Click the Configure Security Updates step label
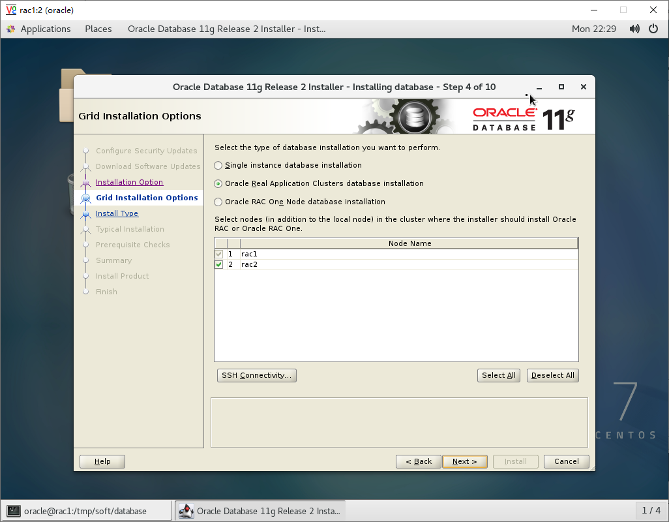The width and height of the screenshot is (669, 522). pyautogui.click(x=146, y=151)
